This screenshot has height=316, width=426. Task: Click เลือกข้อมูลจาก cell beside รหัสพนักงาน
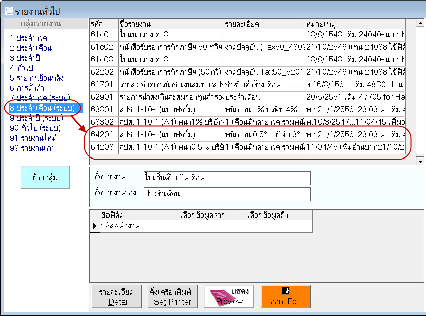(x=211, y=227)
